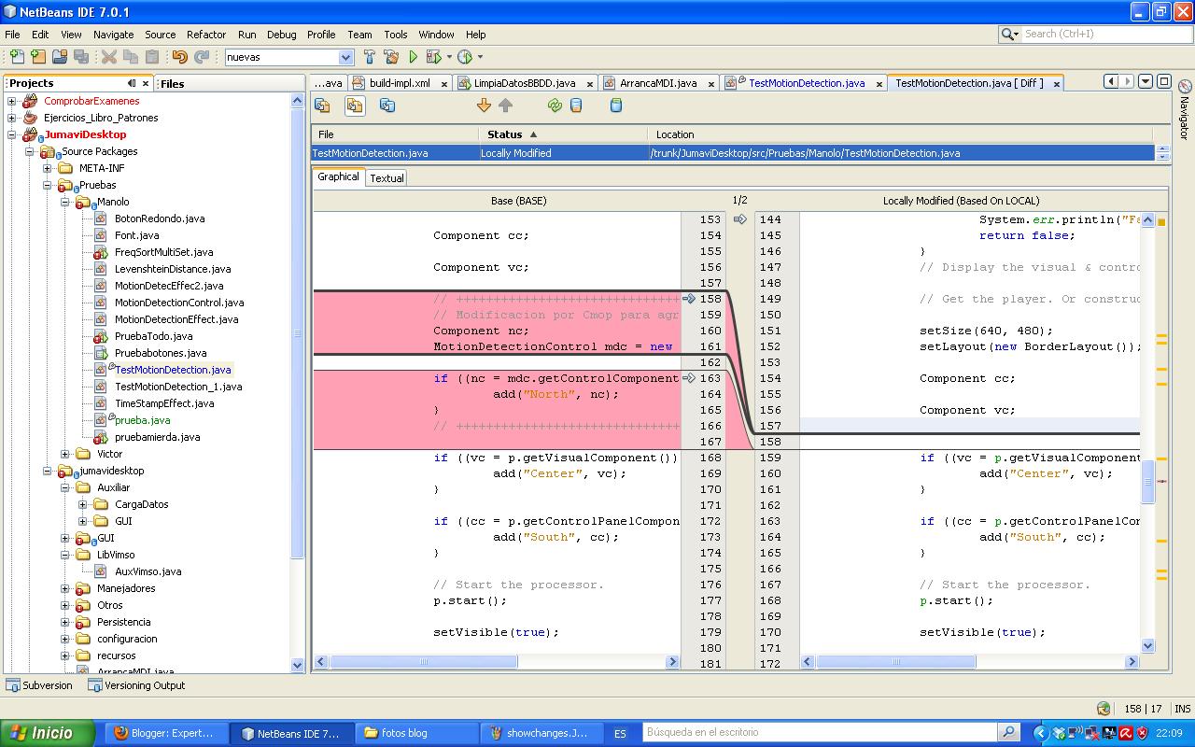Expand the Victor package node
1195x747 pixels.
tap(66, 454)
